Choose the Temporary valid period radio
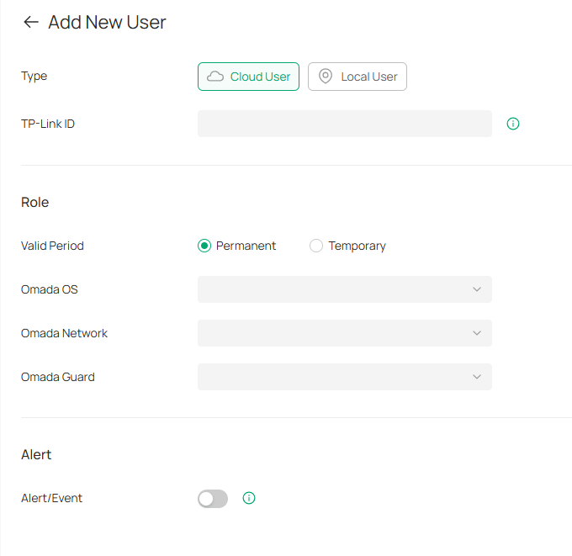Screen dimensions: 572x556 pyautogui.click(x=316, y=246)
